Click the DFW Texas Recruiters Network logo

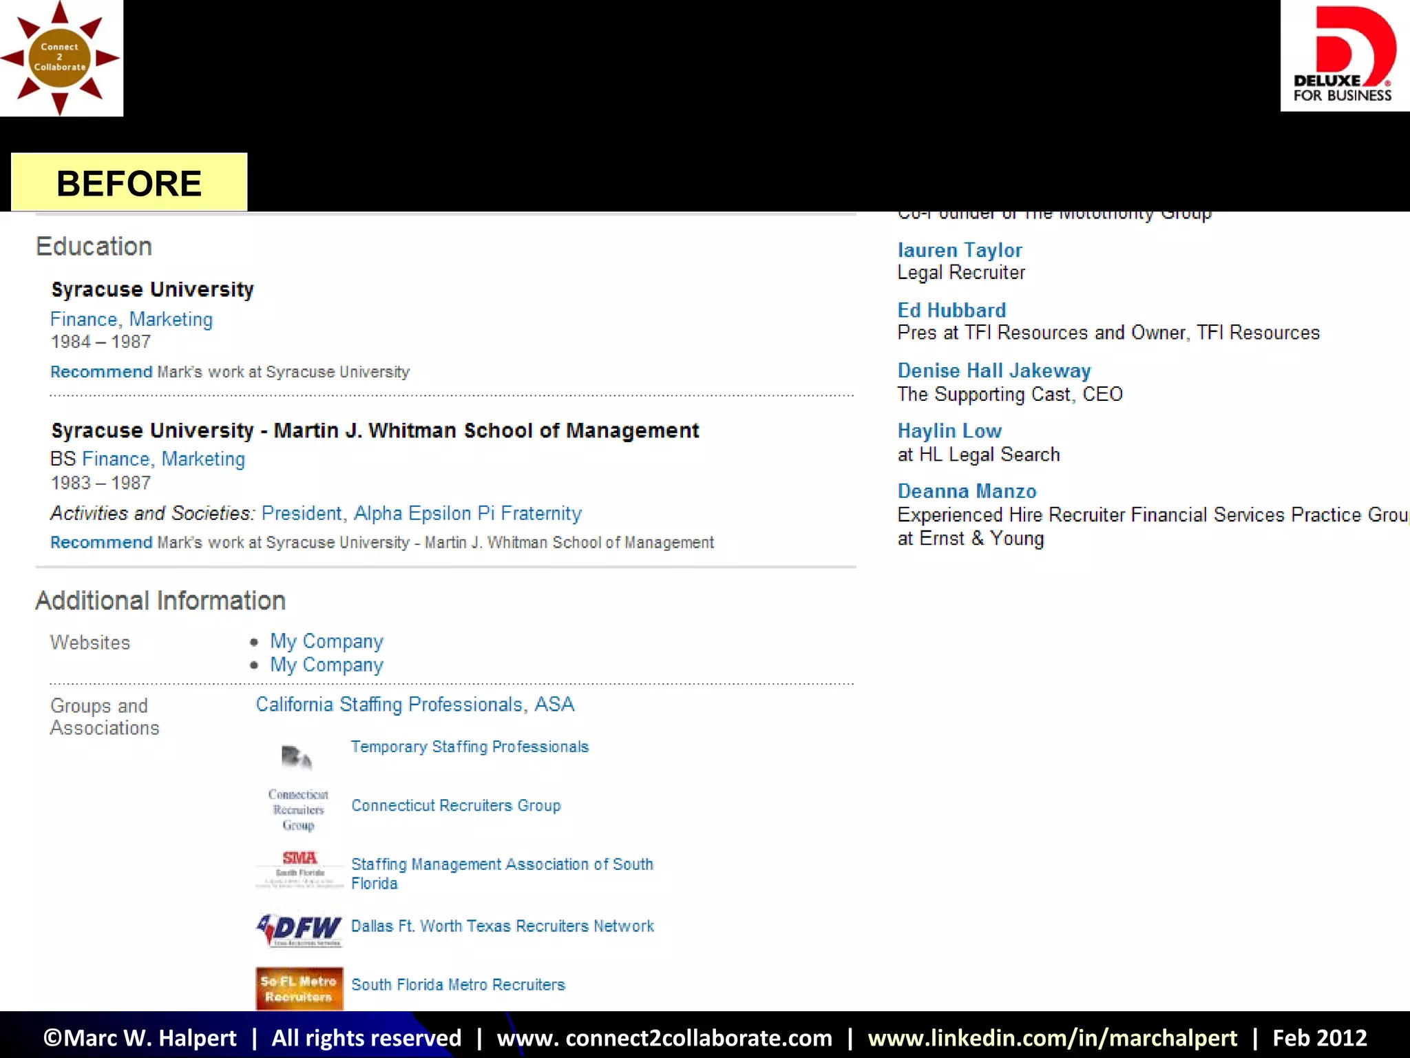coord(299,930)
